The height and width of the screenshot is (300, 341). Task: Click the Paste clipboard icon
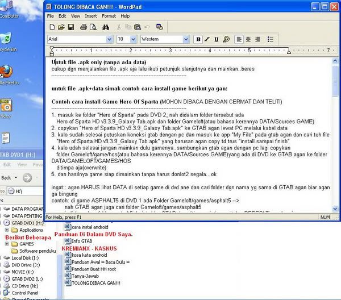(138, 27)
